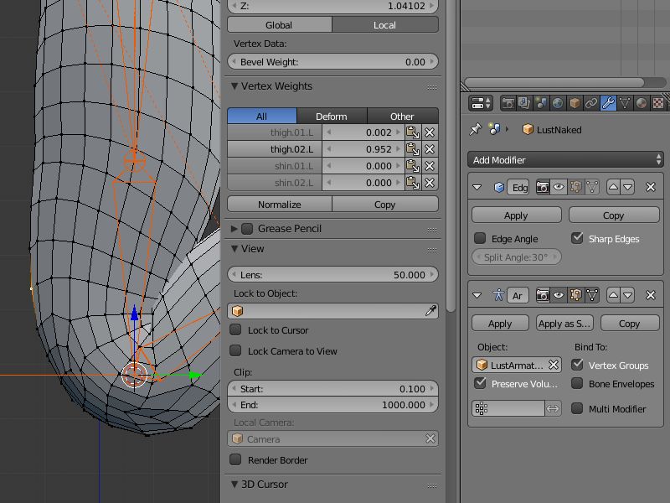Adjust the Lens value slider

pyautogui.click(x=333, y=272)
